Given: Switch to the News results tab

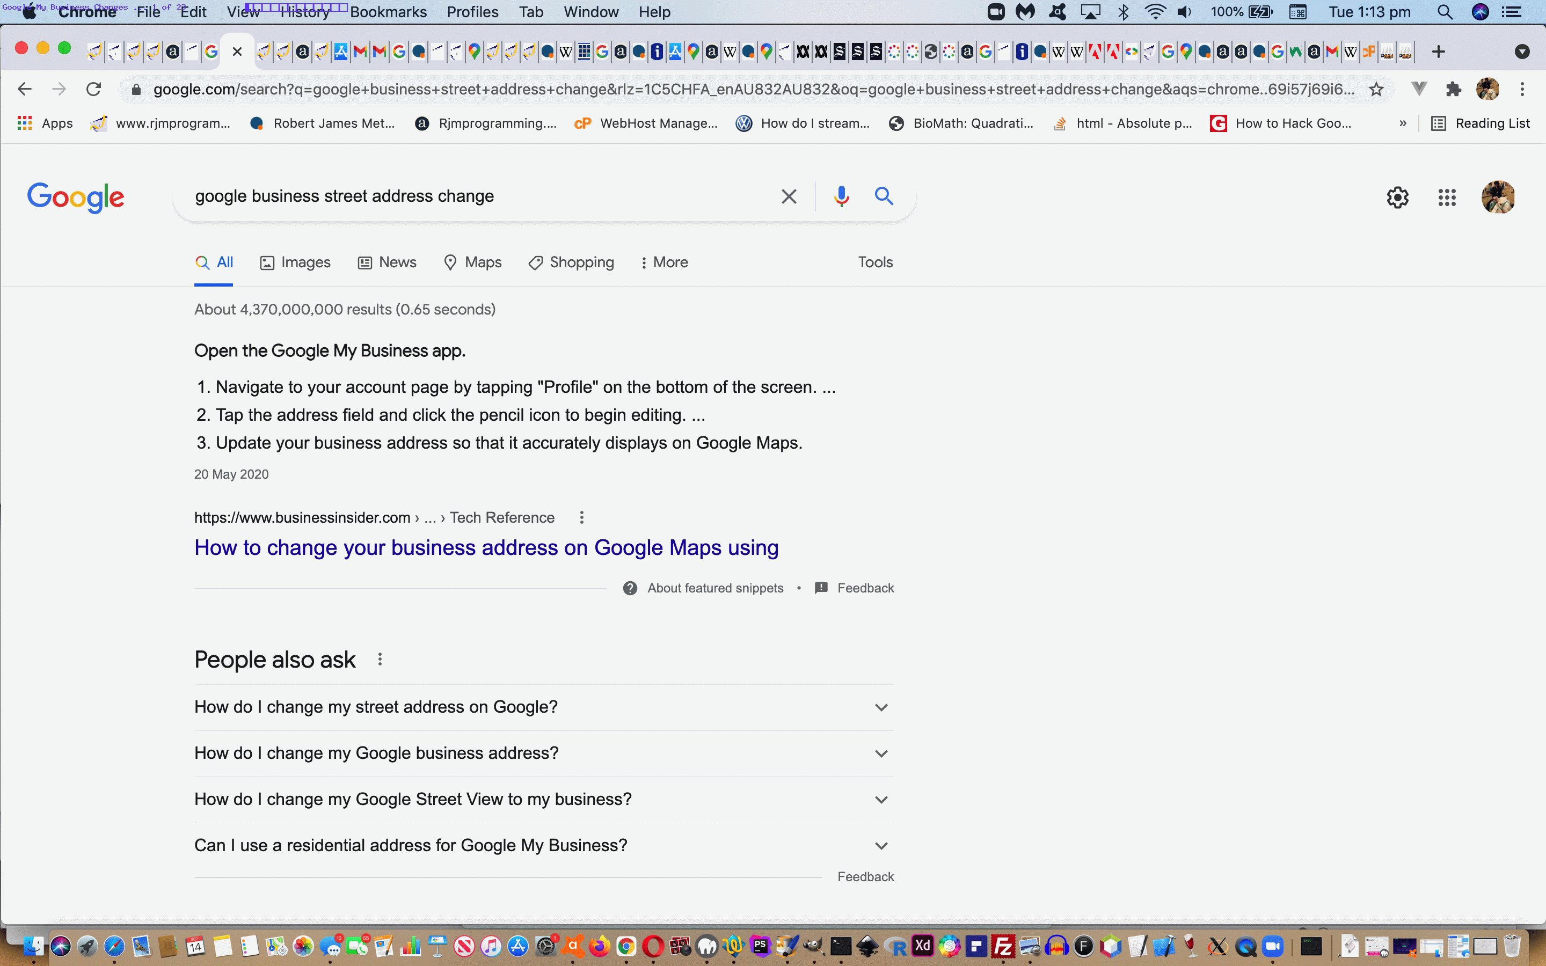Looking at the screenshot, I should [x=387, y=262].
